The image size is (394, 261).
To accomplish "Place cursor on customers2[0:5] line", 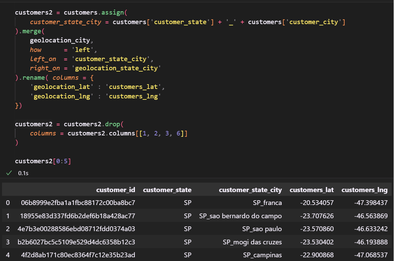I will pyautogui.click(x=43, y=161).
